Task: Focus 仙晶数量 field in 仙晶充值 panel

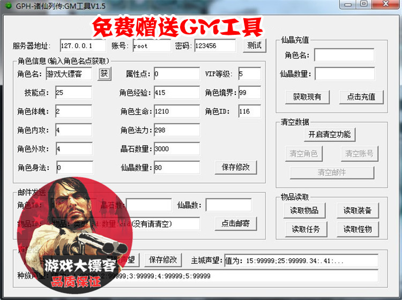Action: 345,74
